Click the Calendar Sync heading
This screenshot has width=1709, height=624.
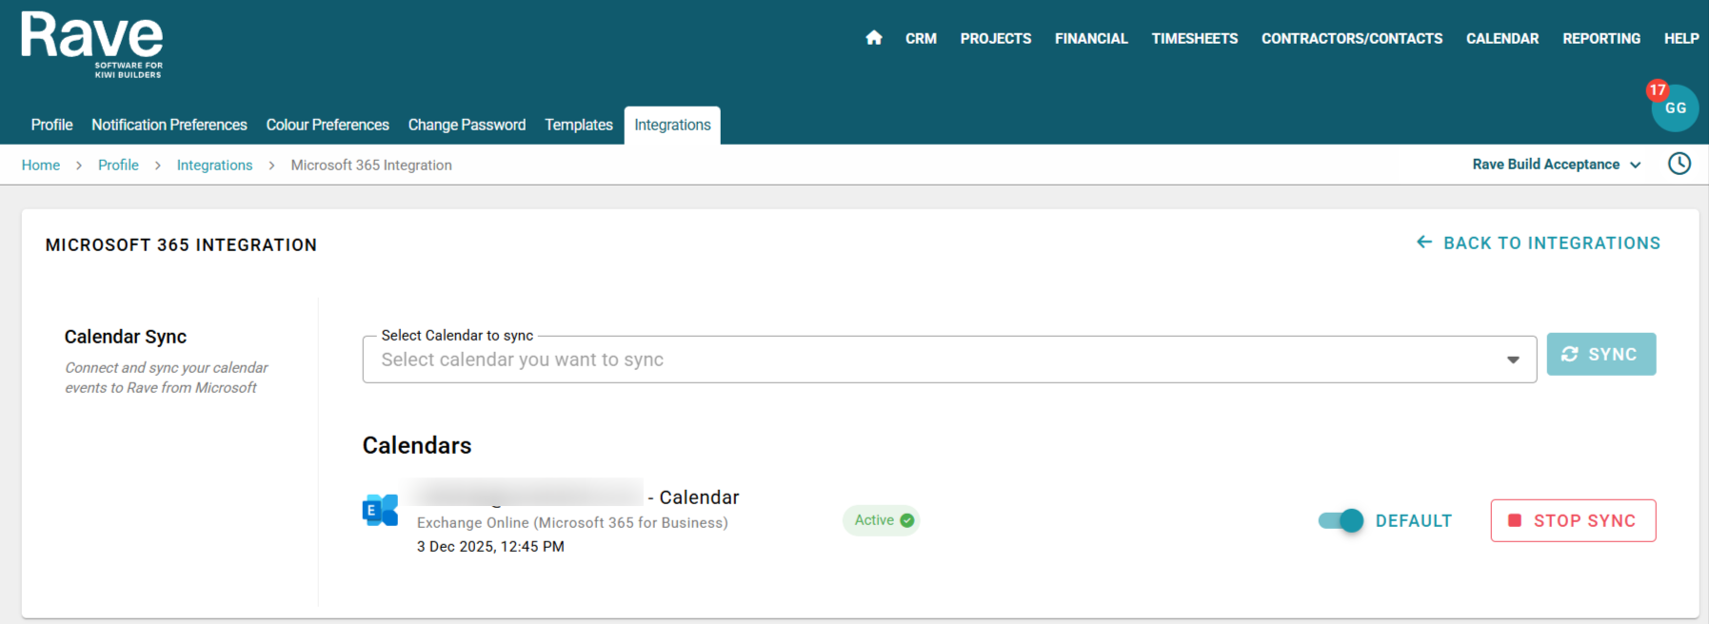click(x=126, y=337)
